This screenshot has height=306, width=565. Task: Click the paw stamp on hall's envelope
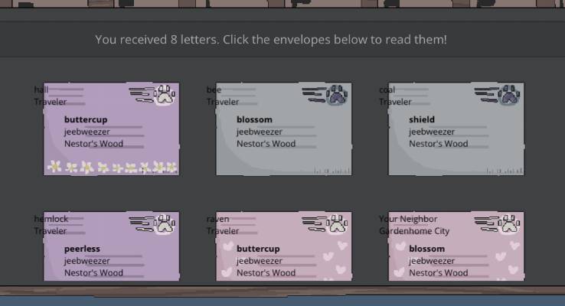click(x=165, y=96)
